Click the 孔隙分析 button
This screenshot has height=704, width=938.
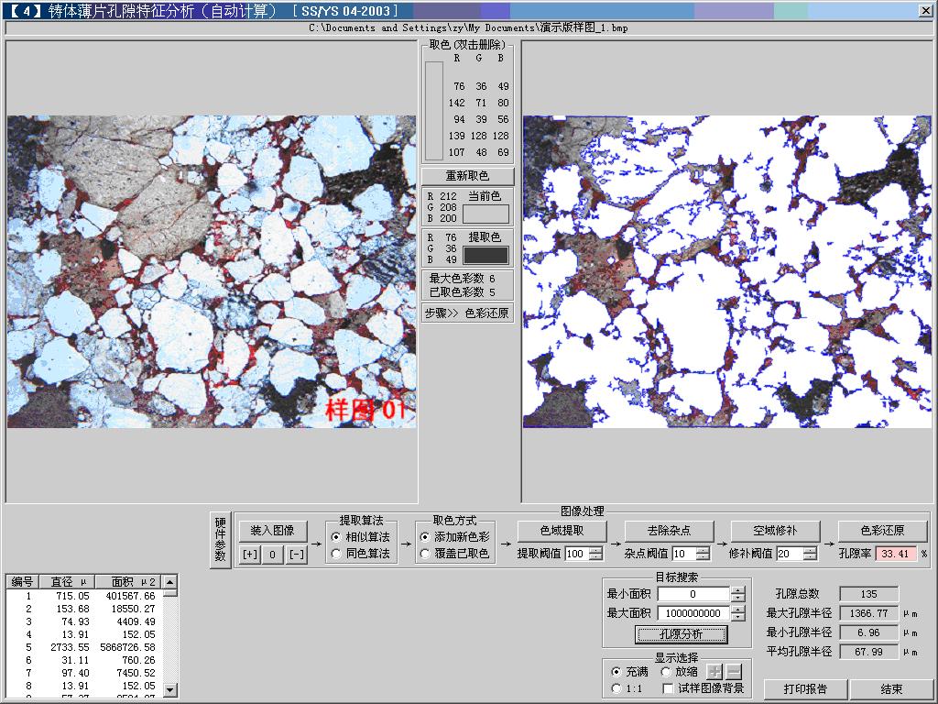pos(681,634)
